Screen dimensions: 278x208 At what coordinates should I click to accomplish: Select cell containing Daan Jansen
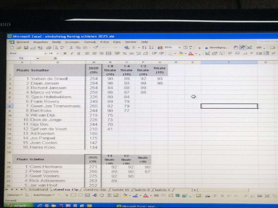tap(45, 83)
